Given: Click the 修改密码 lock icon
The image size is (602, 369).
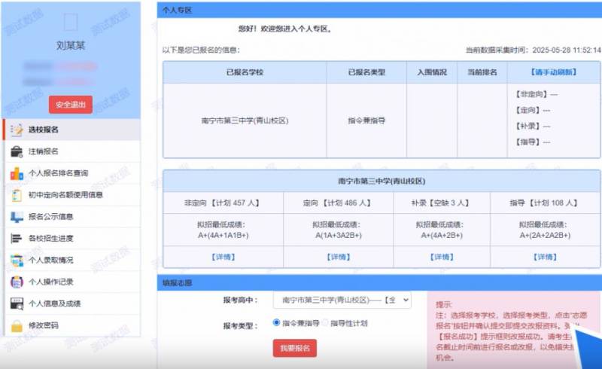Looking at the screenshot, I should click(x=16, y=326).
